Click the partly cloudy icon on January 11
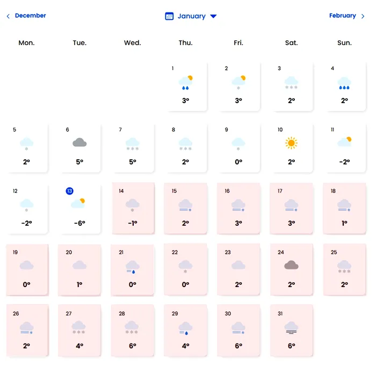Image resolution: width=376 pixels, height=365 pixels. coord(344,142)
